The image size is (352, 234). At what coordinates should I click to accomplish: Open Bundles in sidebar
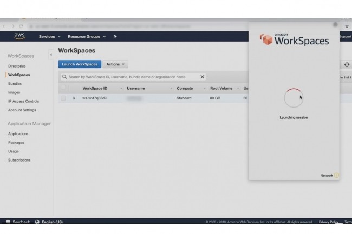[x=15, y=84]
